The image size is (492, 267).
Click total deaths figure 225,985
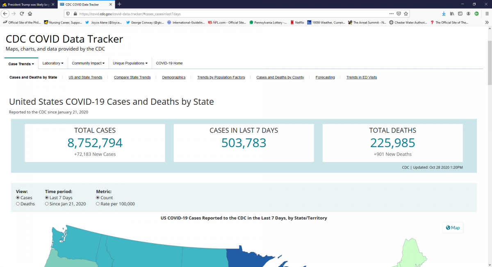[393, 143]
